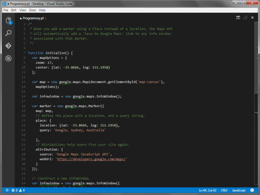Screen dimensions: 260x195
Task: Click 'mapOptions);' on line 14
Action: point(47,87)
